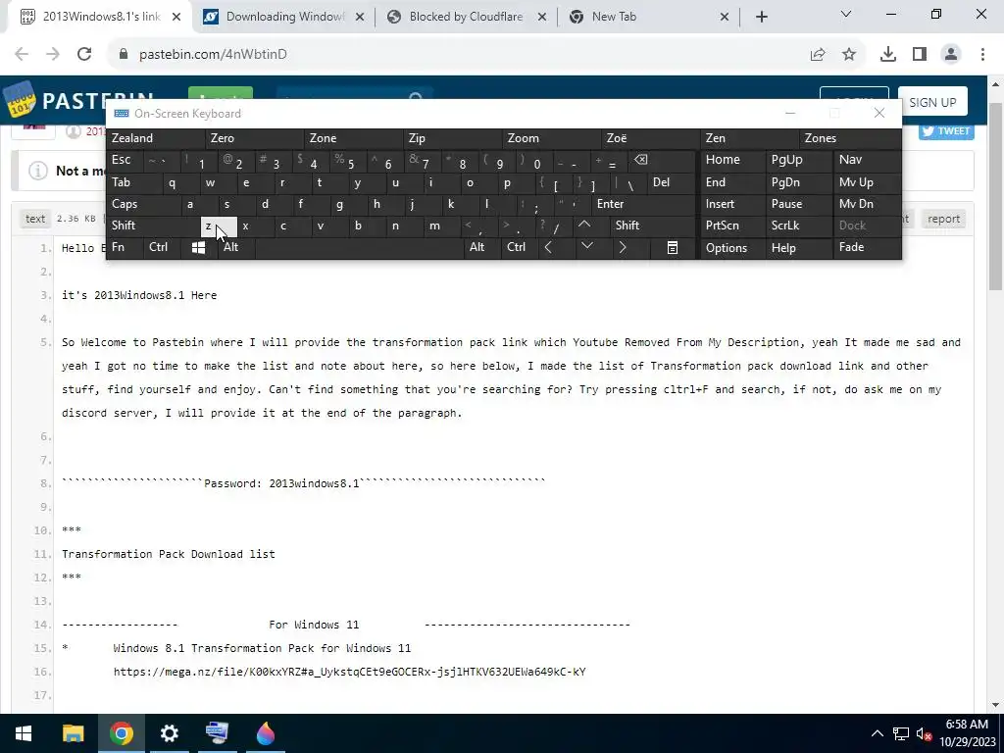Click the SIGN UP button
Image resolution: width=1004 pixels, height=753 pixels.
(x=932, y=102)
